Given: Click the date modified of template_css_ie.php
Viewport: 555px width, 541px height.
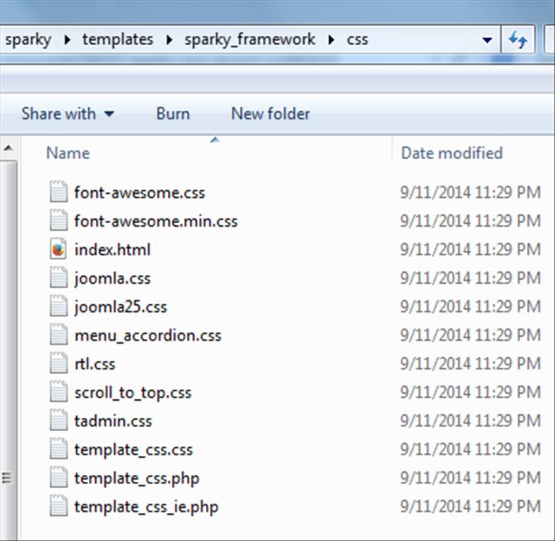Looking at the screenshot, I should click(470, 506).
